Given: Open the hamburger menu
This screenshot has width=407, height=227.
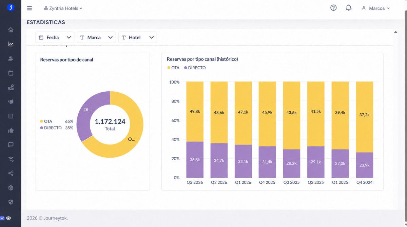Looking at the screenshot, I should pos(30,8).
